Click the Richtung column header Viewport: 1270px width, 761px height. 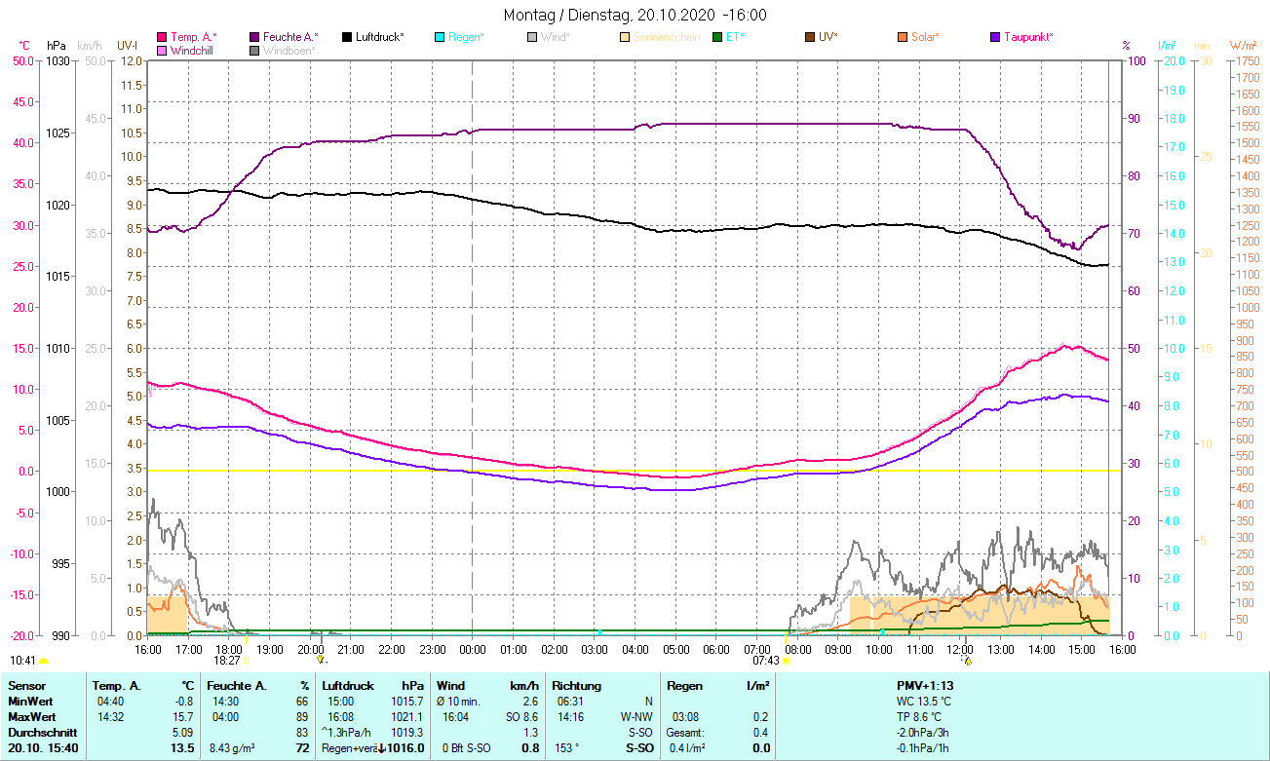point(578,686)
